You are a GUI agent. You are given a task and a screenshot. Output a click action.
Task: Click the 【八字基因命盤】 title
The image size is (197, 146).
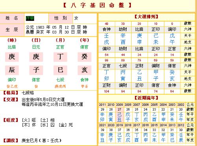pos(97,5)
